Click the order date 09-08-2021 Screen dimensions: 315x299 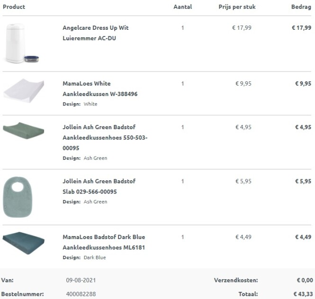tap(81, 280)
